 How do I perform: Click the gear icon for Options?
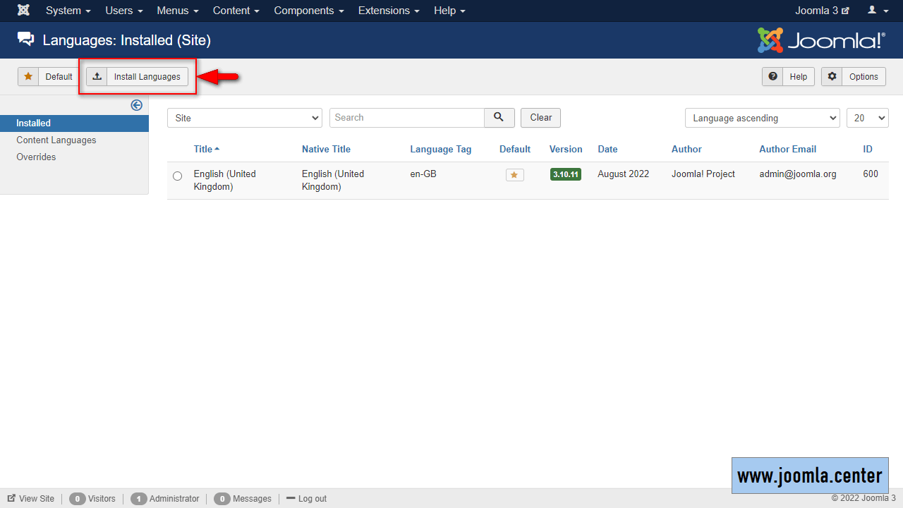point(832,77)
